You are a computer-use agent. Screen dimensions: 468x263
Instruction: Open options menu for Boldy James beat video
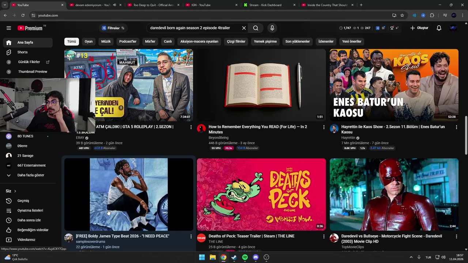coord(191,237)
